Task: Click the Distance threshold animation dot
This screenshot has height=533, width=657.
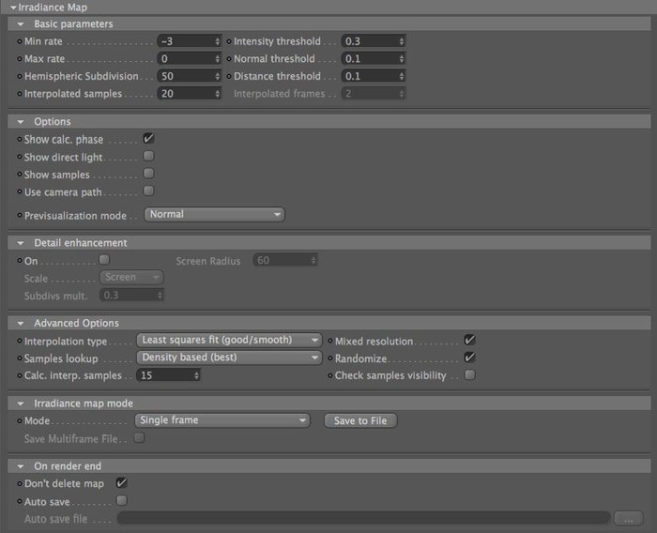Action: pos(229,76)
